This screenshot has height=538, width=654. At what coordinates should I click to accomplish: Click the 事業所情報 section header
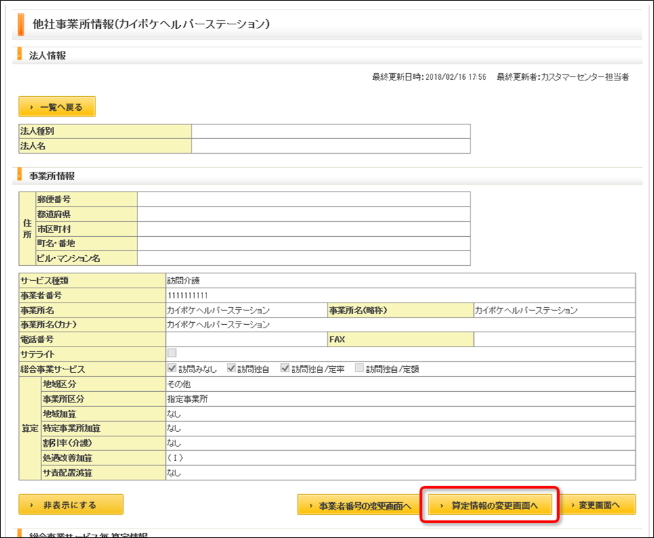coord(51,176)
